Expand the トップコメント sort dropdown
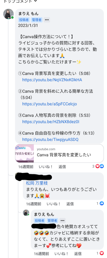Image resolution: width=107 pixels, height=258 pixels. [20, 1]
